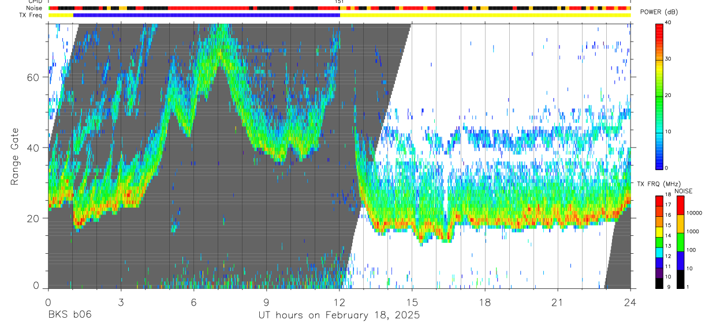Click the 151 CPID value above the noise strip

coord(339,2)
